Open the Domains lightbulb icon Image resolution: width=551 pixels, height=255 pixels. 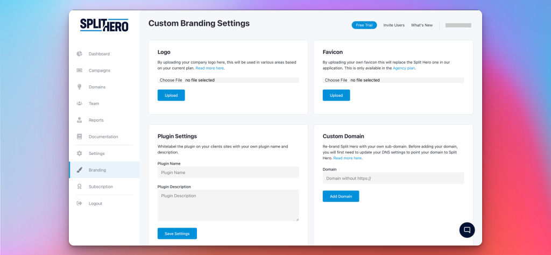[x=80, y=87]
